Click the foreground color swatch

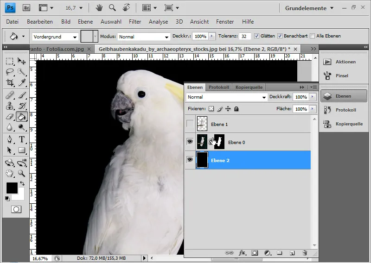point(12,187)
